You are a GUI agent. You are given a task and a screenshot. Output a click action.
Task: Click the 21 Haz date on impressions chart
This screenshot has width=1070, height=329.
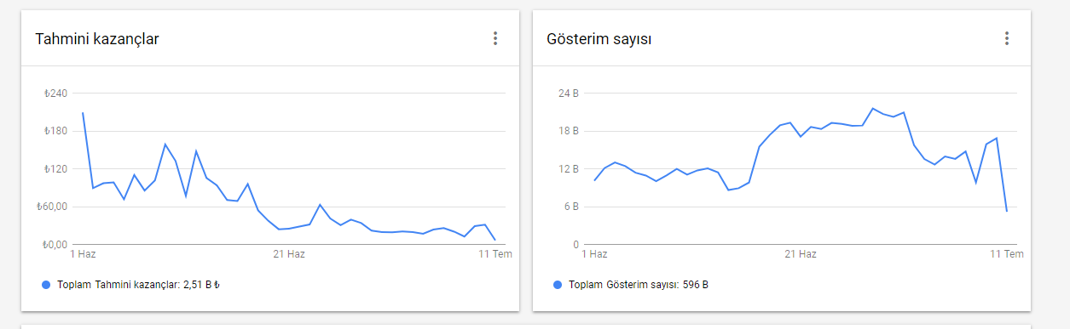[x=801, y=254]
